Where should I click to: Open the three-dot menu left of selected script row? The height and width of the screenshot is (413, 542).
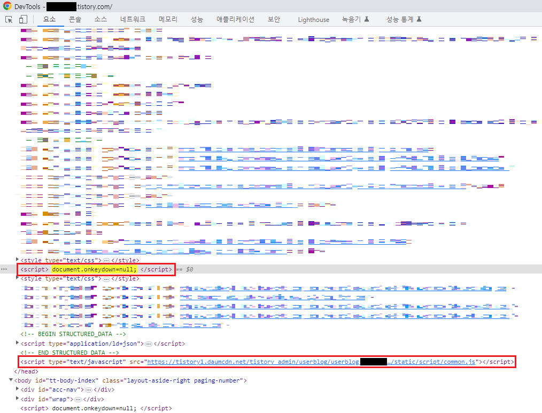tap(4, 269)
